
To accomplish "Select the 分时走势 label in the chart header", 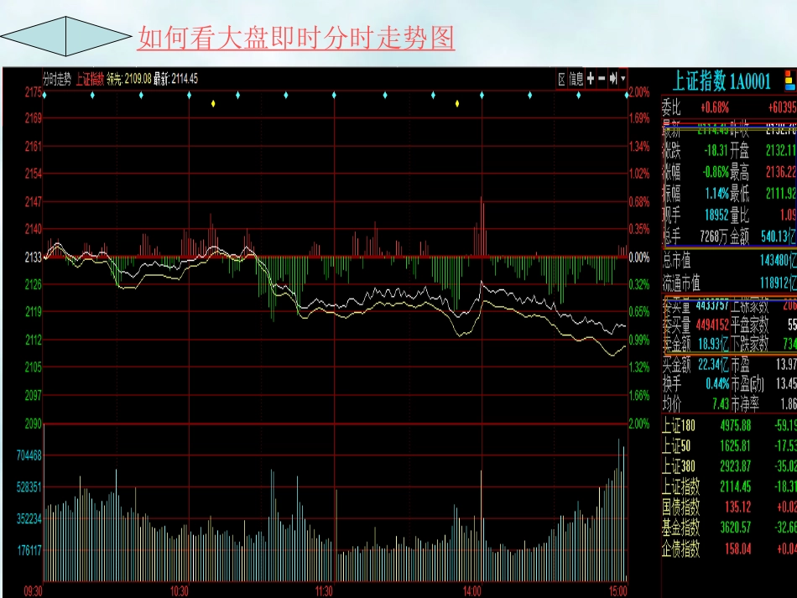I will click(57, 79).
